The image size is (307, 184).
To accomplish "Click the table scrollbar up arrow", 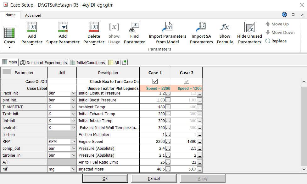I will click(x=304, y=82).
